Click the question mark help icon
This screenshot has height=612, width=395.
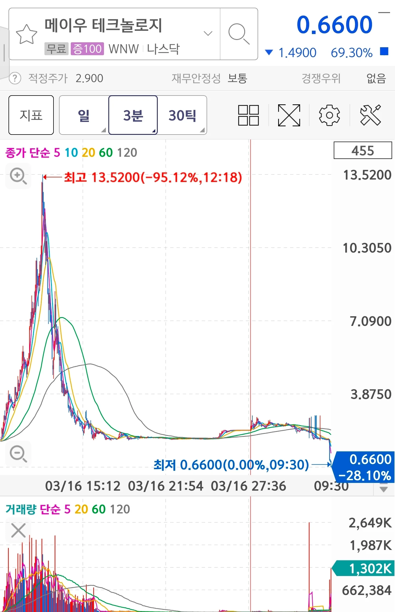[x=15, y=78]
